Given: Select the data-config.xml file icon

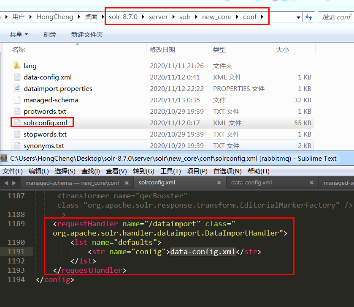Looking at the screenshot, I should coord(17,77).
